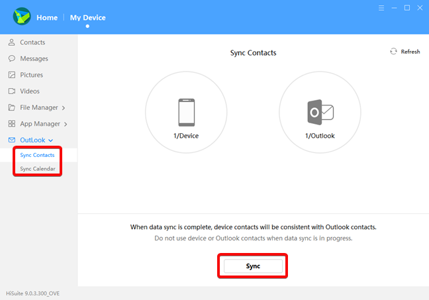Viewport: 429px width, 300px height.
Task: Open the hamburger menu icon
Action: pos(381,8)
